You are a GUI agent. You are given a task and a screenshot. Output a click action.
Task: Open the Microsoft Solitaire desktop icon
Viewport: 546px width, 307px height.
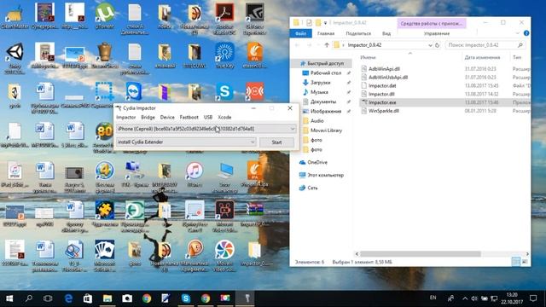(x=105, y=256)
